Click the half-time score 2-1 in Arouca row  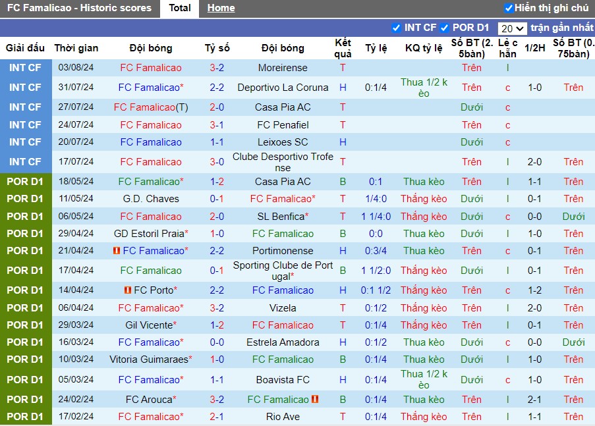click(534, 400)
